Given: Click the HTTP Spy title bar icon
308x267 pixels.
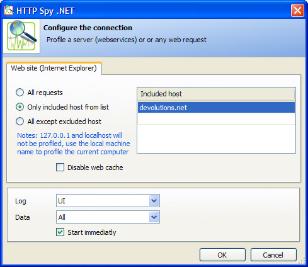Looking at the screenshot, I should 9,10.
